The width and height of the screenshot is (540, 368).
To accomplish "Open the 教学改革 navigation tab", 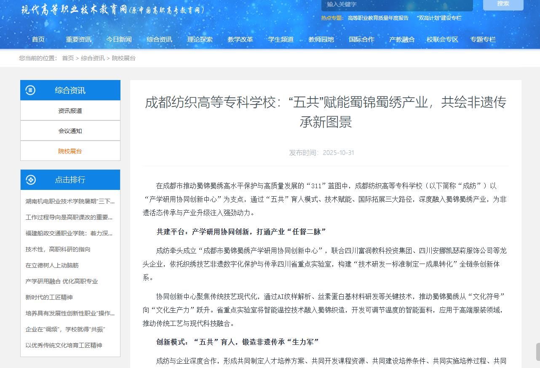I will tap(240, 39).
